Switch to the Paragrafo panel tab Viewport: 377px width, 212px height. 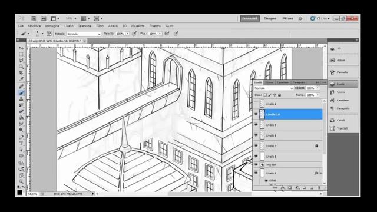(x=299, y=82)
